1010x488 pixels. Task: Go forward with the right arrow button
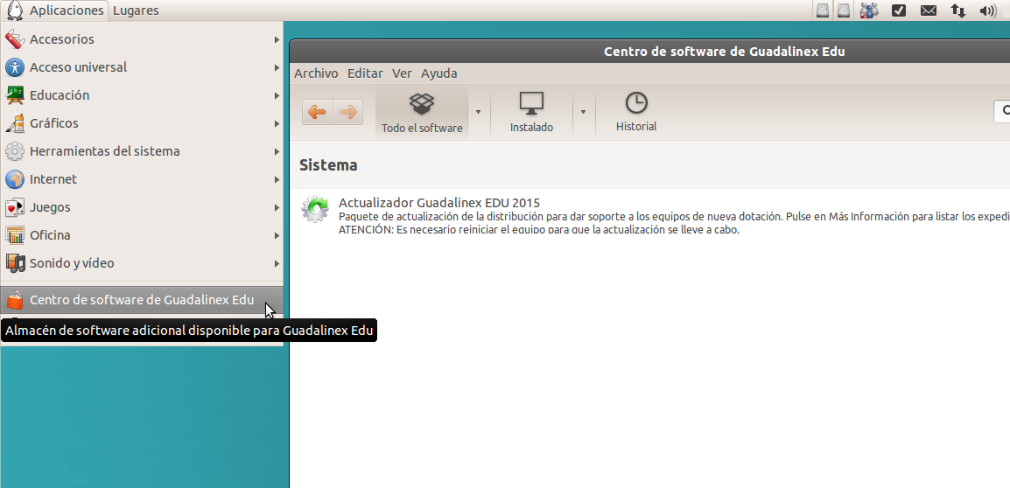click(x=347, y=112)
